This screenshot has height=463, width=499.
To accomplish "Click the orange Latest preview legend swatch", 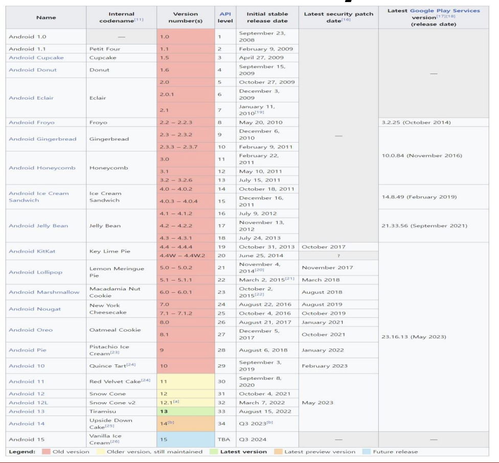I will [278, 452].
